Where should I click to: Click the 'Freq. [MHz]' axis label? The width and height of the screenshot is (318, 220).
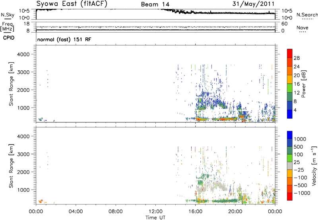click(x=7, y=27)
